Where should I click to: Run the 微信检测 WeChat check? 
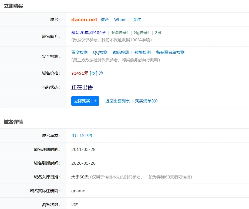121,52
